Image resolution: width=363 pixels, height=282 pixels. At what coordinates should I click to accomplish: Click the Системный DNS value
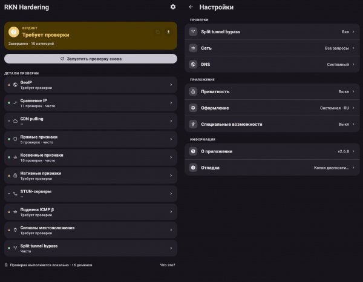tap(338, 64)
